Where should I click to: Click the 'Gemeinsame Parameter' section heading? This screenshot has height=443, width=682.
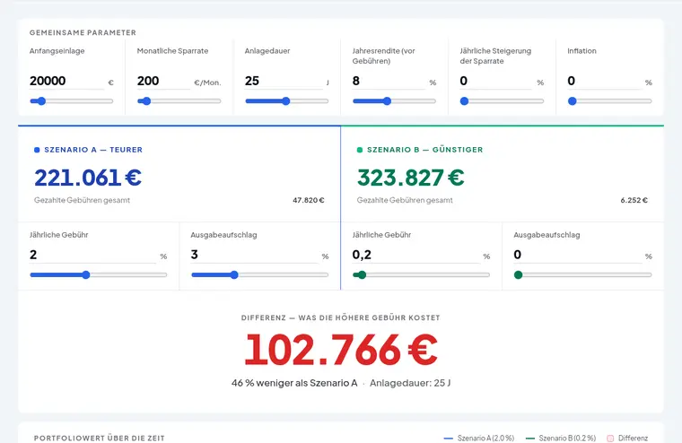point(83,32)
